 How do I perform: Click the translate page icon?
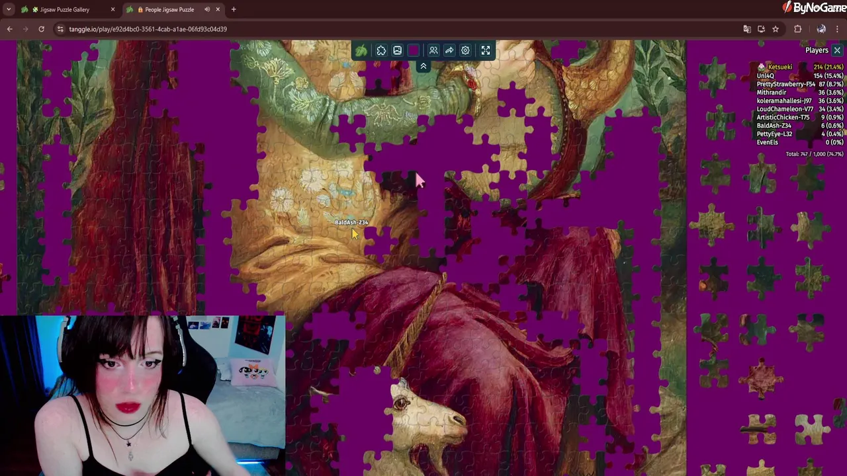747,29
